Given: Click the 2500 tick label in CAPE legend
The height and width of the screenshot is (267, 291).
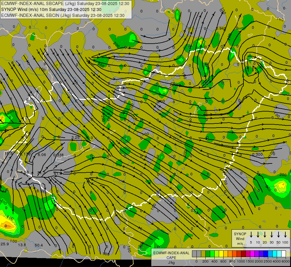Looking at the screenshot, I should 268,261.
